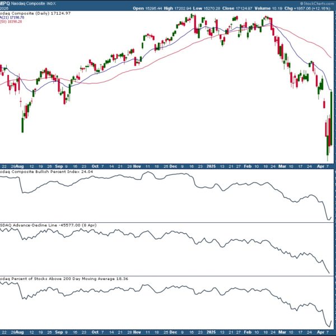Click 'Oct' on the bottom footer date axis
The height and width of the screenshot is (336, 336).
[x=95, y=332]
